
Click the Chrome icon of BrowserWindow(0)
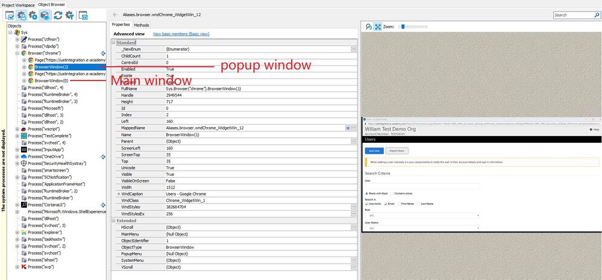pos(31,81)
